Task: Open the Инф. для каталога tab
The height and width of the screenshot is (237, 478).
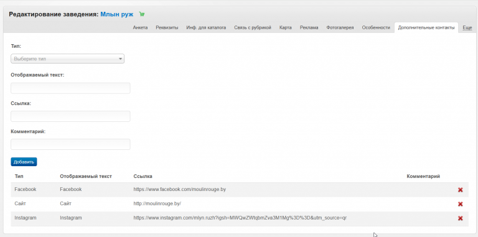Action: coord(206,27)
